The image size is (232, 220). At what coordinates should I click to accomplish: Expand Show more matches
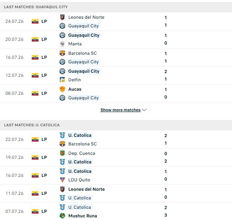tap(120, 110)
